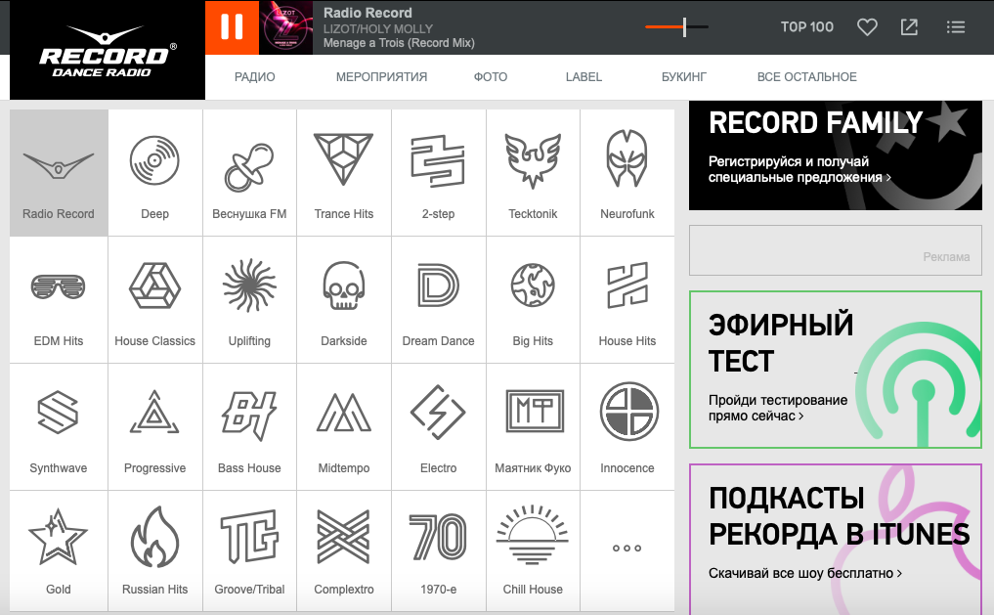Select the House Hits station
The height and width of the screenshot is (615, 994).
(627, 300)
